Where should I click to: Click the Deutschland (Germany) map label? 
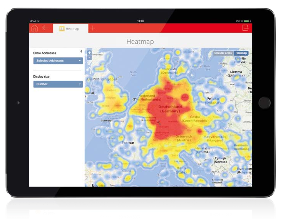point(169,109)
